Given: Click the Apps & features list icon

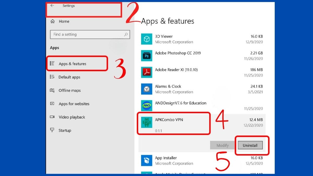Looking at the screenshot, I should tap(52, 63).
